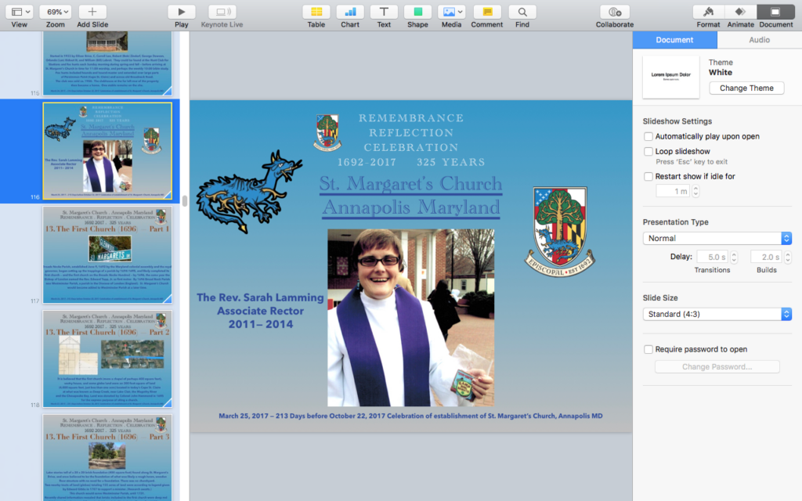The height and width of the screenshot is (501, 802).
Task: Click the Annapolis Maryland title text
Action: [x=410, y=207]
